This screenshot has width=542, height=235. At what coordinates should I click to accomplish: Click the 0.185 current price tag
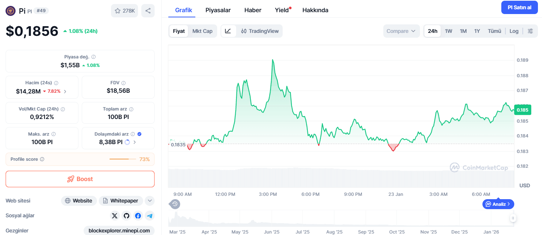coord(522,110)
